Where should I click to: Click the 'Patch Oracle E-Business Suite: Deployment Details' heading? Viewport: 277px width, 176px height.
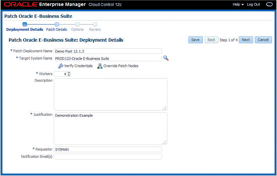click(x=66, y=40)
